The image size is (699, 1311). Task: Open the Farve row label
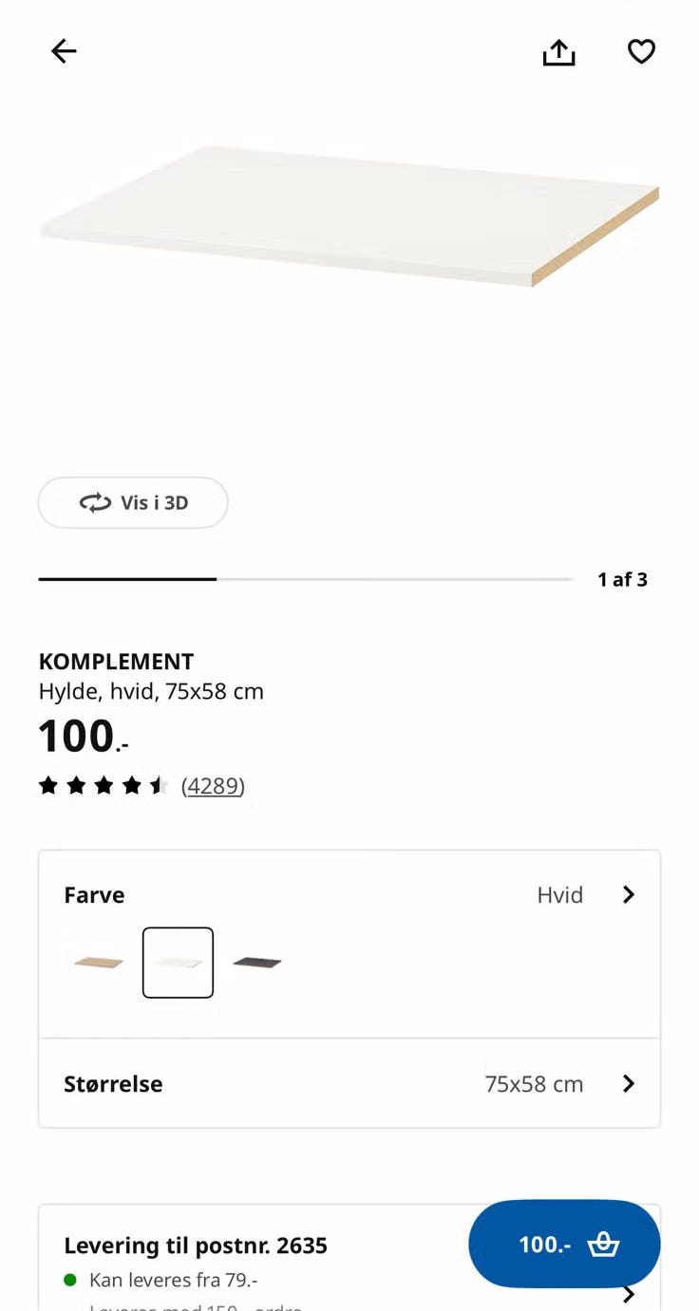[x=94, y=895]
